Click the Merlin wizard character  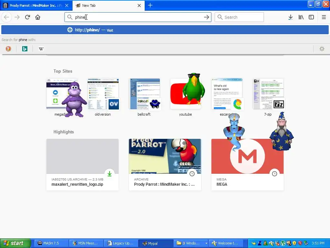[281, 131]
